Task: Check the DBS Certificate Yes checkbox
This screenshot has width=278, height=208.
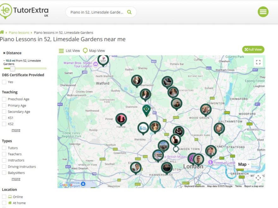Action: pos(4,82)
